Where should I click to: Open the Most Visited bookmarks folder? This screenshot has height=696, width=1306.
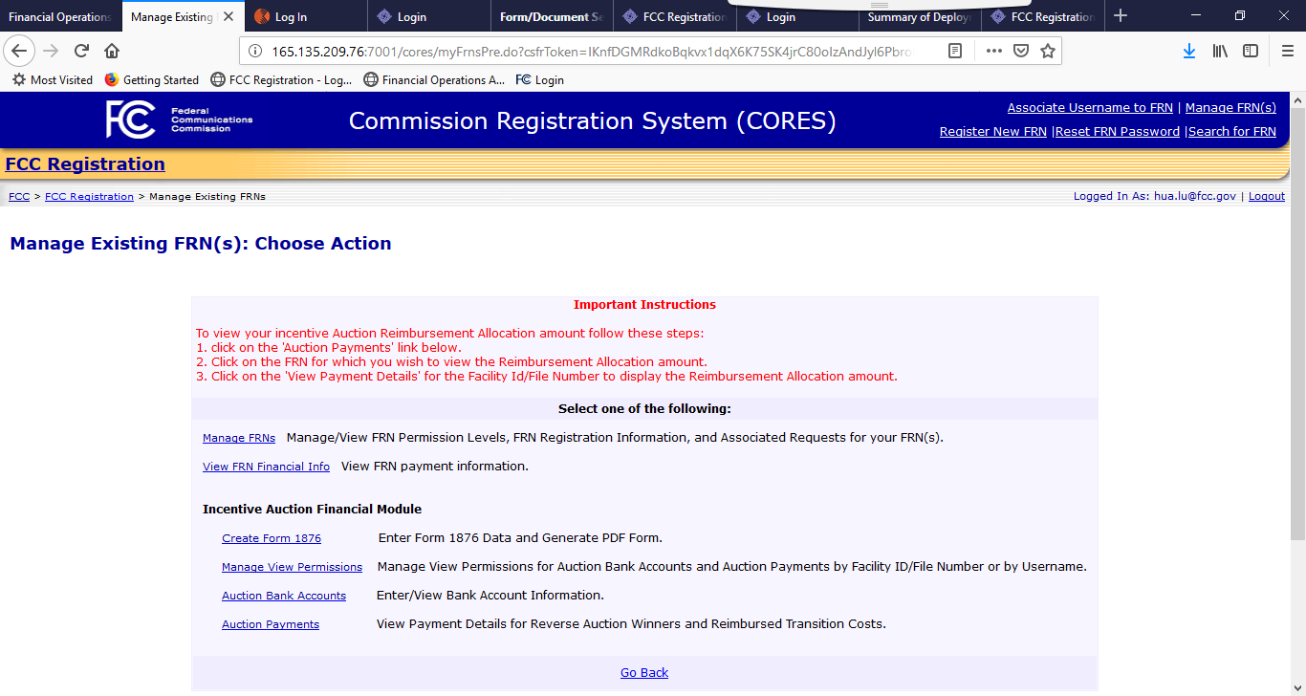pyautogui.click(x=53, y=80)
